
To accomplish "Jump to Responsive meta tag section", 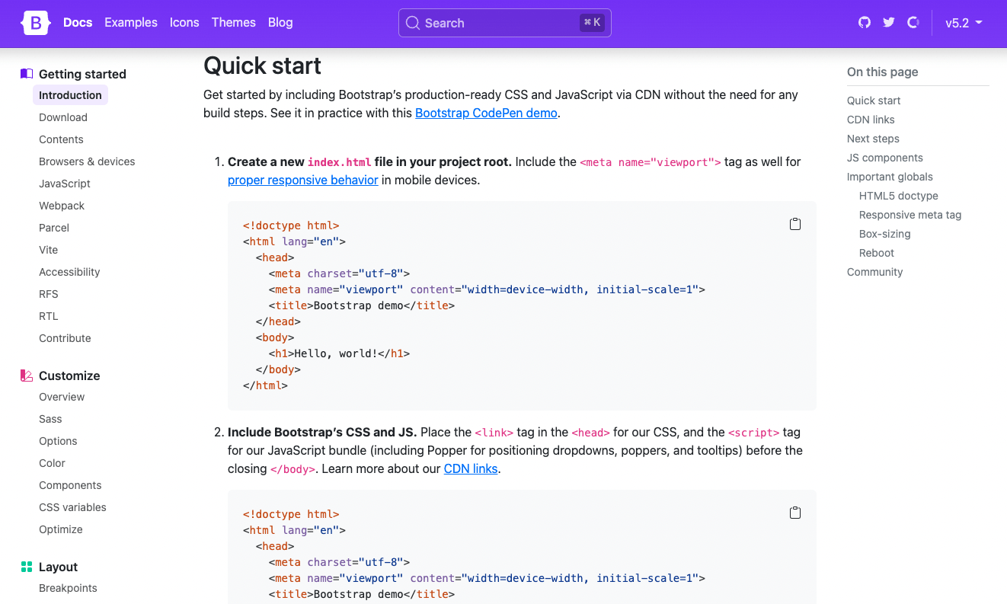I will tap(910, 215).
